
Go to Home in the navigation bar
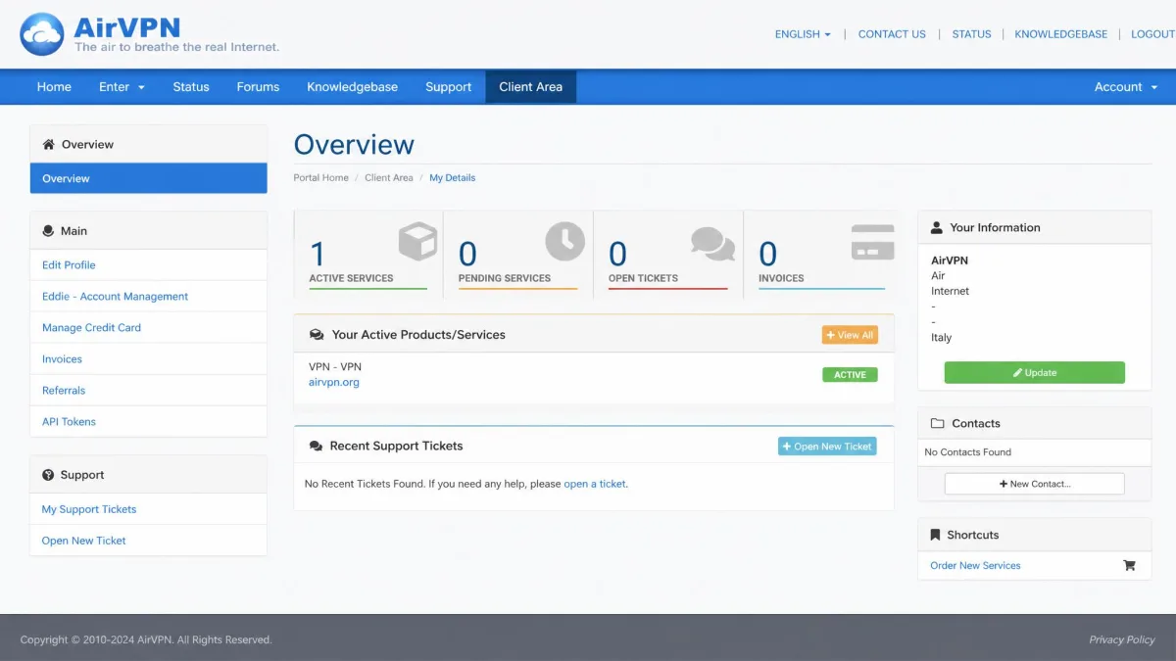coord(54,87)
